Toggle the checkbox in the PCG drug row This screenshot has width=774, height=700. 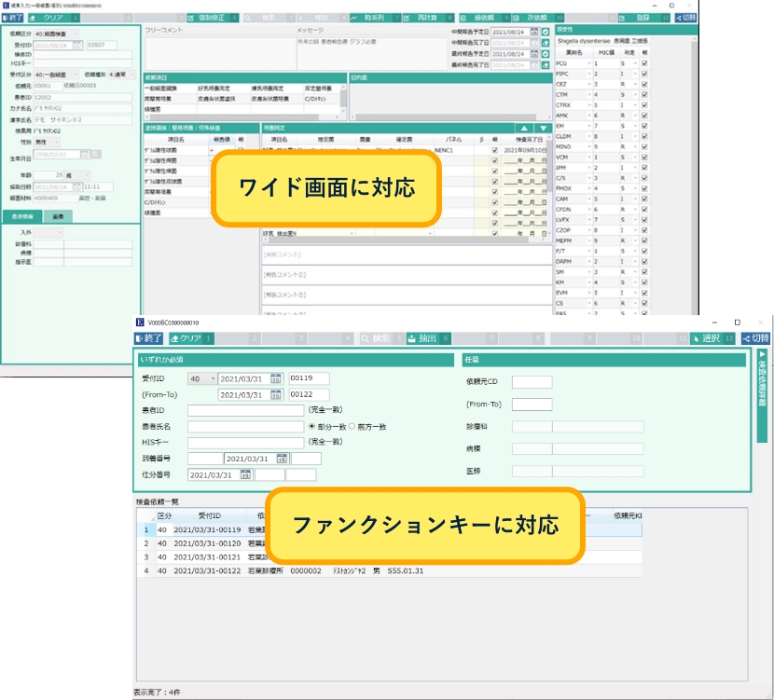point(643,63)
